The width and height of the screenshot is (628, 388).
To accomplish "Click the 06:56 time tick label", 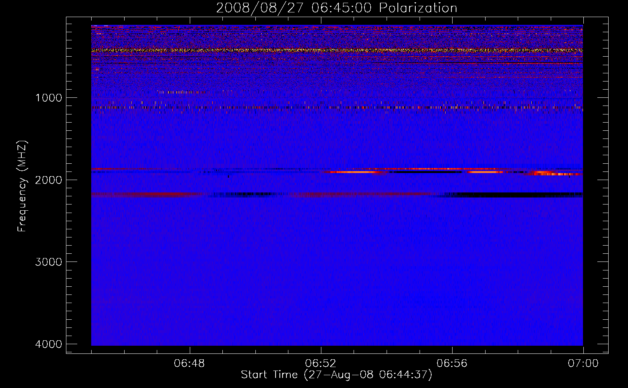I will click(x=452, y=364).
